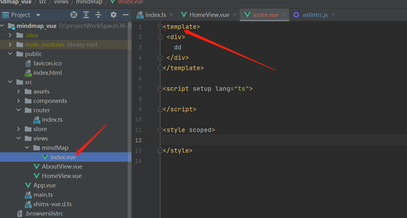The width and height of the screenshot is (407, 218).
Task: Fold the script block on line 7
Action: (160, 89)
